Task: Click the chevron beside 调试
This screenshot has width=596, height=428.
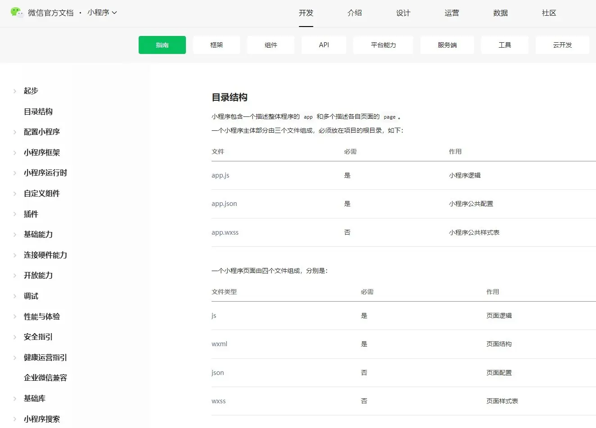Action: [15, 296]
